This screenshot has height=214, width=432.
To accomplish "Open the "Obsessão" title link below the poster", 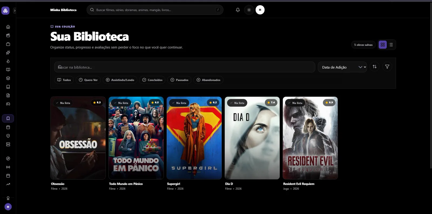I will (58, 184).
